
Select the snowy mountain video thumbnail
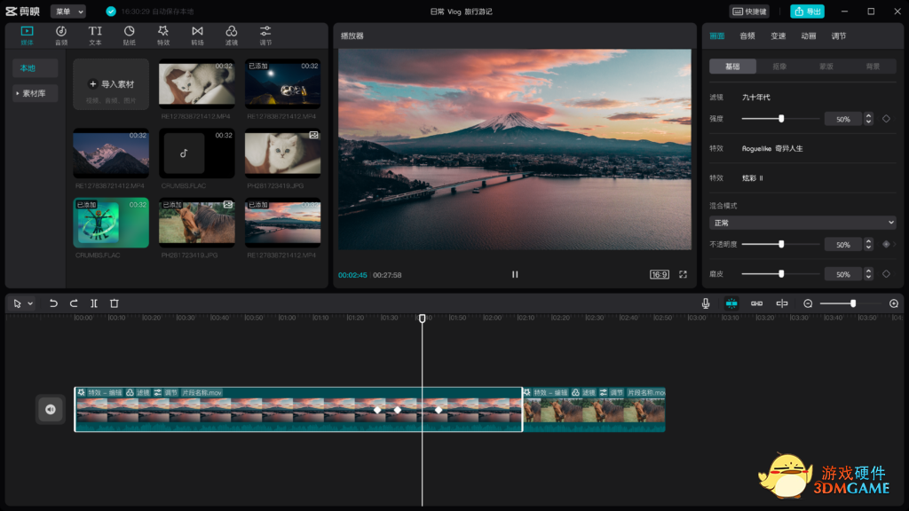point(111,153)
